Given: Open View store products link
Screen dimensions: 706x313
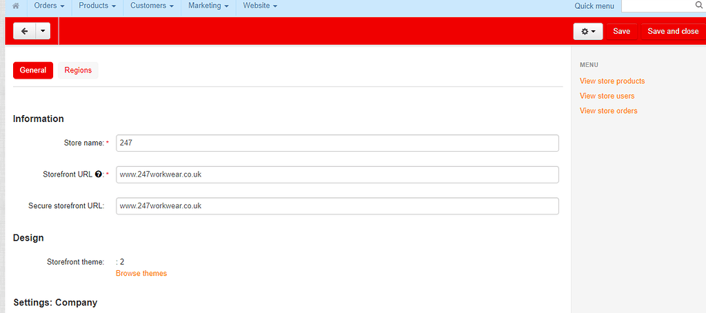Looking at the screenshot, I should click(x=612, y=81).
